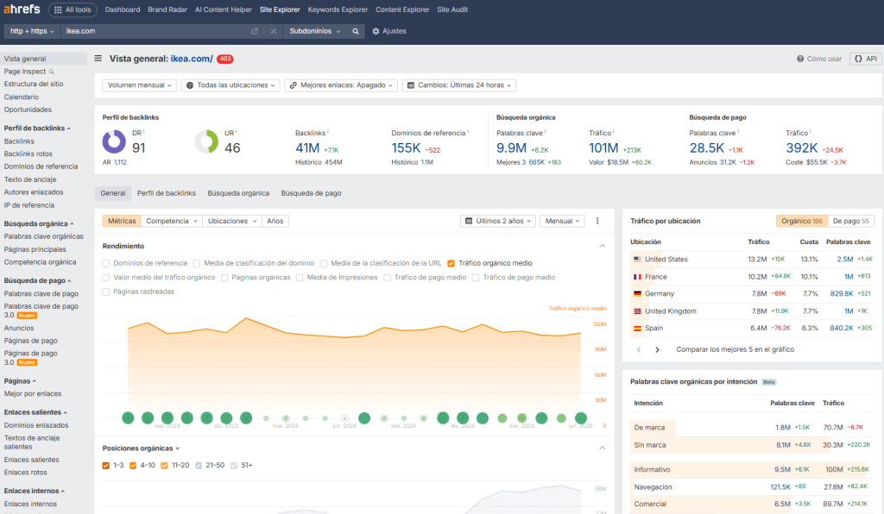This screenshot has height=514, width=884.
Task: Click the Spain flag icon
Action: click(638, 329)
